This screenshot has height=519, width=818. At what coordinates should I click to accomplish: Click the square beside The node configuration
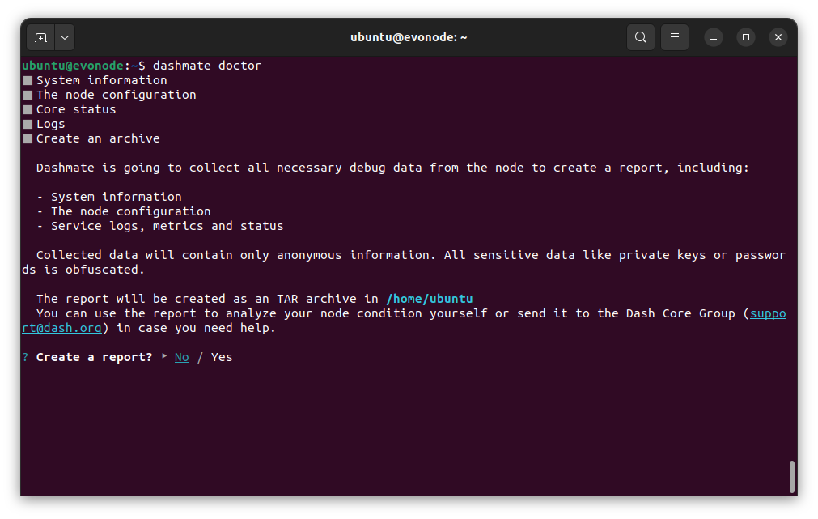[28, 95]
